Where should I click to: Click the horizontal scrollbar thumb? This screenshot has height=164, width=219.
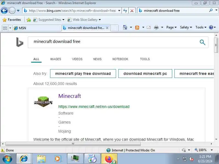(x=73, y=144)
